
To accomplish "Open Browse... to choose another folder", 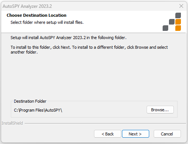I will [x=160, y=110].
